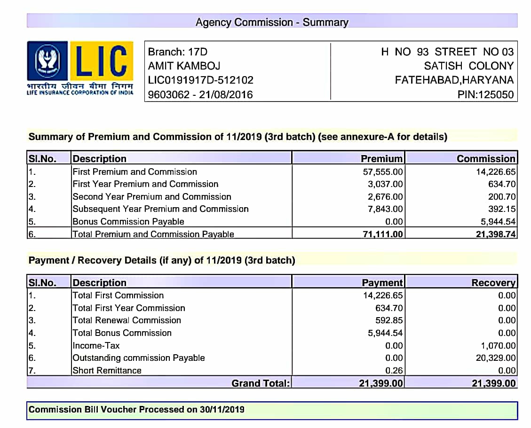Click commission value 634.70 in the summary table

502,184
